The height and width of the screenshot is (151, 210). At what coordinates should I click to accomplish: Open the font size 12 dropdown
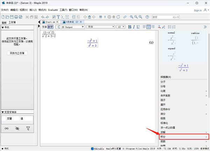pos(121,27)
